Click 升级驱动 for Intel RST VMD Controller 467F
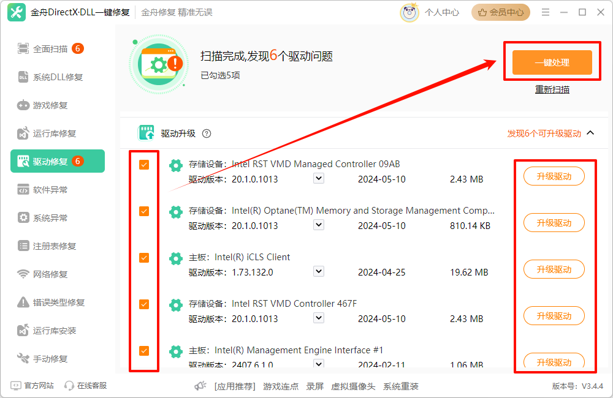This screenshot has width=613, height=398. [554, 316]
